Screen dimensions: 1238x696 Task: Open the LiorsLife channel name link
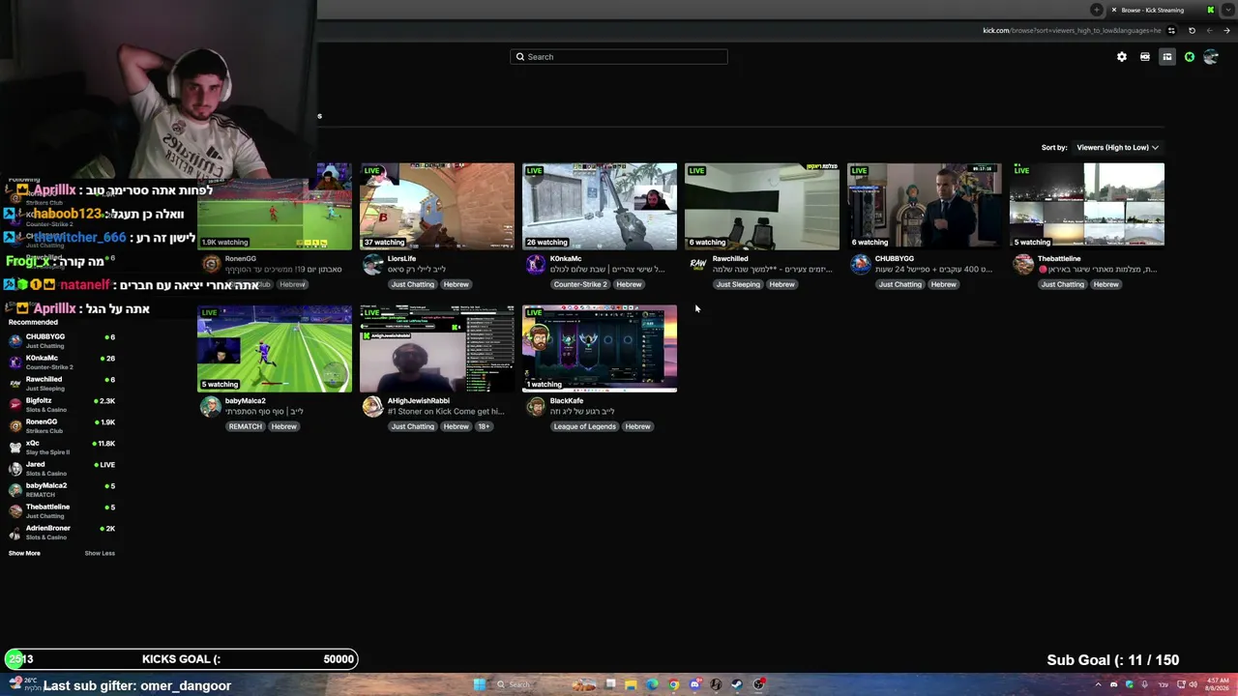coord(401,259)
